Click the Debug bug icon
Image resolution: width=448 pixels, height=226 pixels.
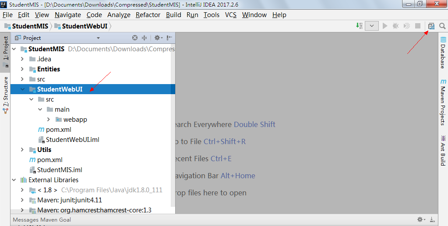coord(396,26)
